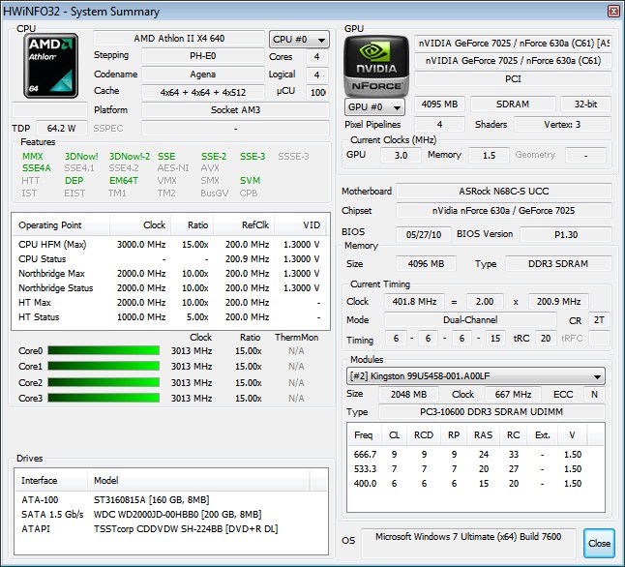Click the NVIDIA nForce logo

coord(375,65)
